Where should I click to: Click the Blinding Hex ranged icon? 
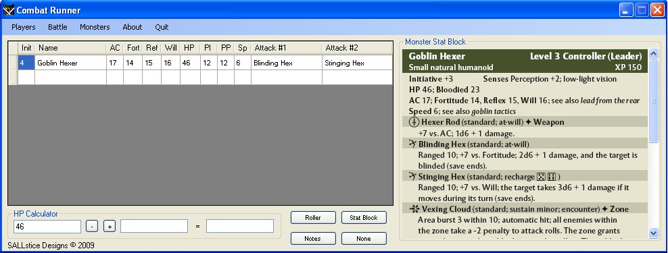click(412, 144)
